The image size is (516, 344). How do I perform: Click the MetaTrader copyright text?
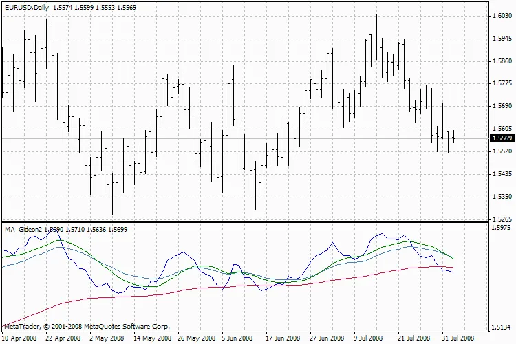coord(86,327)
